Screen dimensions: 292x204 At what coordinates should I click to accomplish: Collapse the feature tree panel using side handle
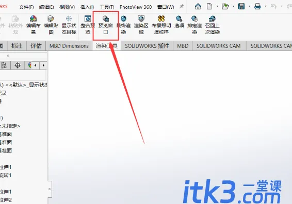pos(50,189)
